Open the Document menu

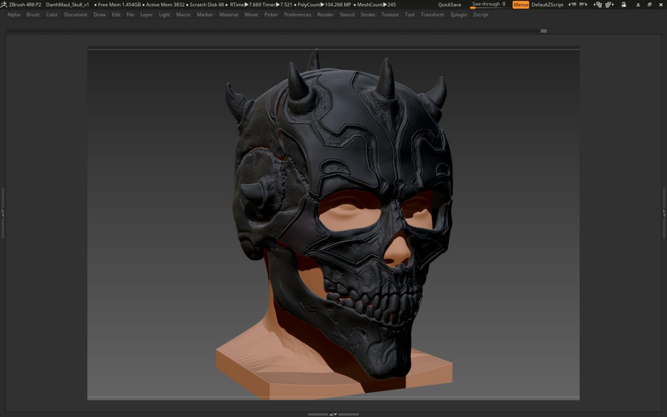pos(76,15)
